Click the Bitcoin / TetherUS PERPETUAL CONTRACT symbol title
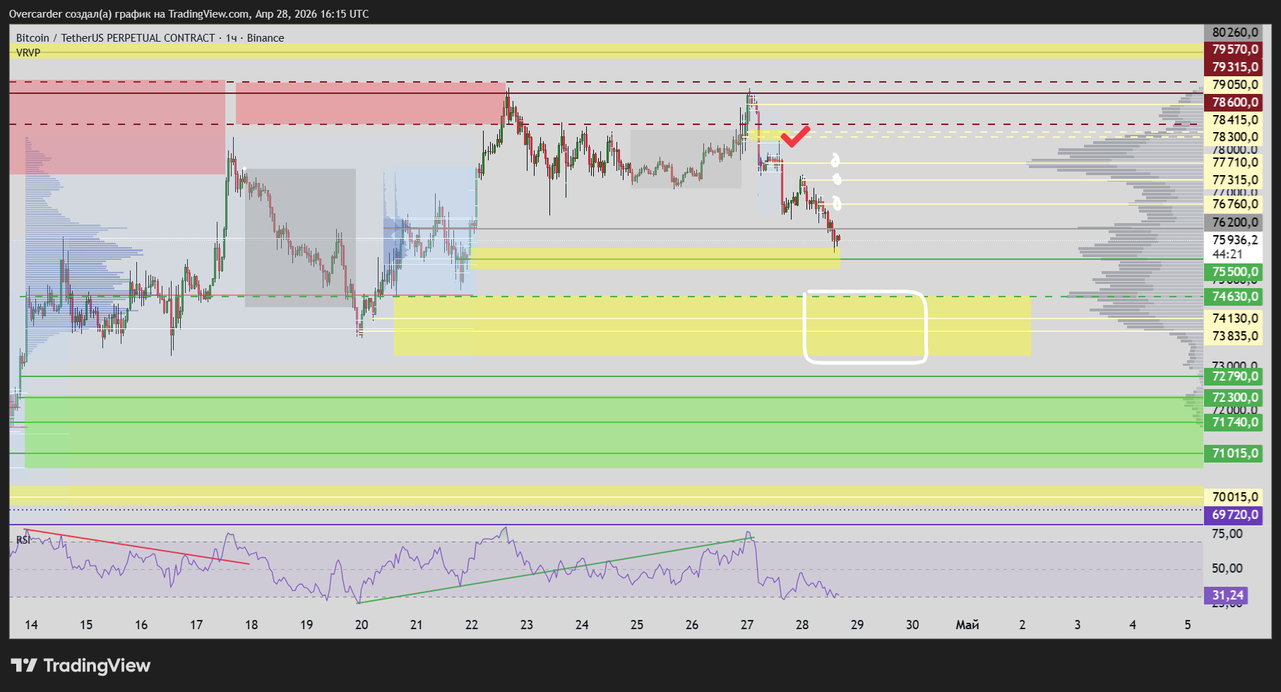The height and width of the screenshot is (692, 1281). click(150, 38)
